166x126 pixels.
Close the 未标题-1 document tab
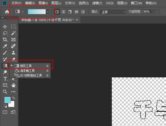pos(77,20)
